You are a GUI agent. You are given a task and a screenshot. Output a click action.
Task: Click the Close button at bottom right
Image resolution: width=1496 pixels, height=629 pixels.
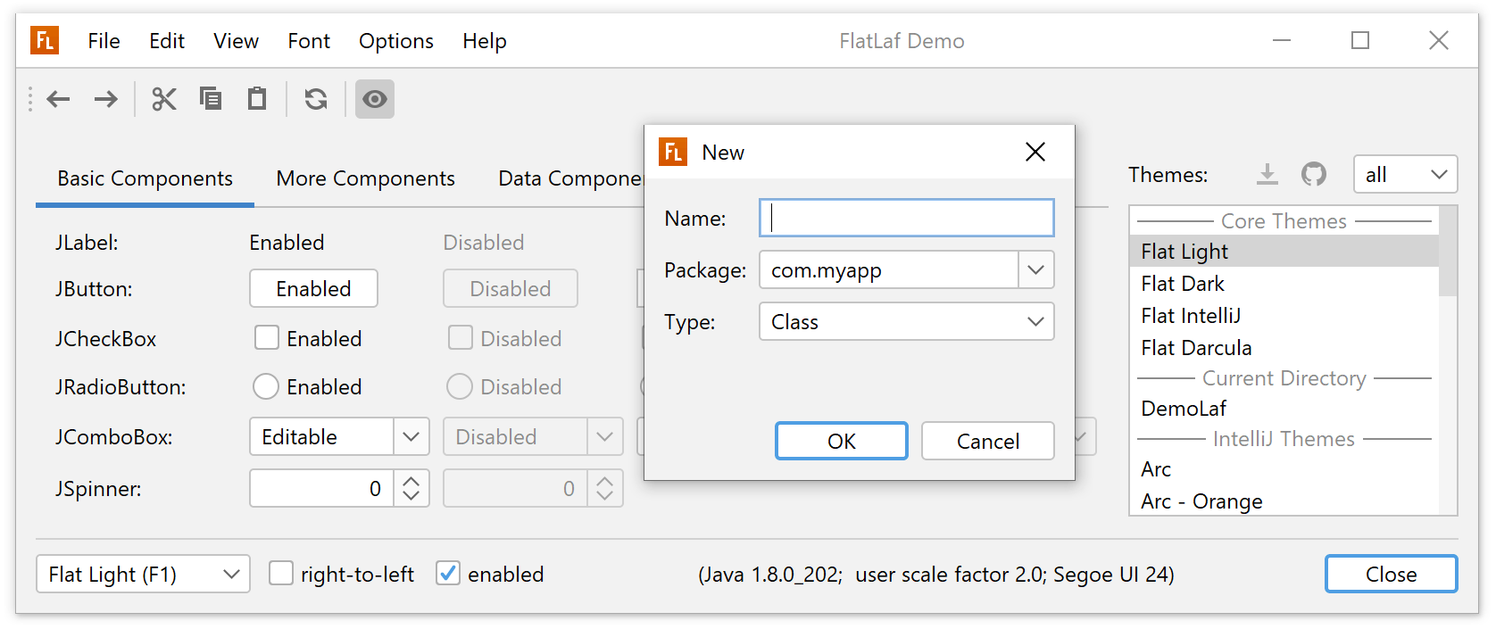pos(1392,574)
